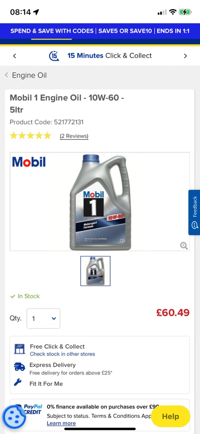Go back to Engine Oil category
Image resolution: width=200 pixels, height=434 pixels.
tap(26, 75)
